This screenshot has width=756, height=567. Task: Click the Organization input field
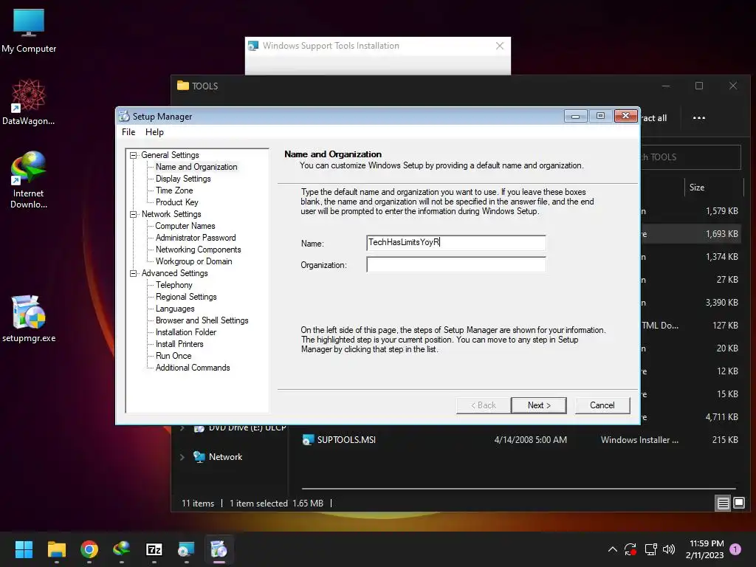point(456,264)
